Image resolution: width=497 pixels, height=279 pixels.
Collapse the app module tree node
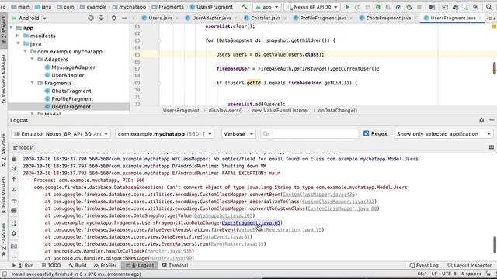click(x=12, y=28)
